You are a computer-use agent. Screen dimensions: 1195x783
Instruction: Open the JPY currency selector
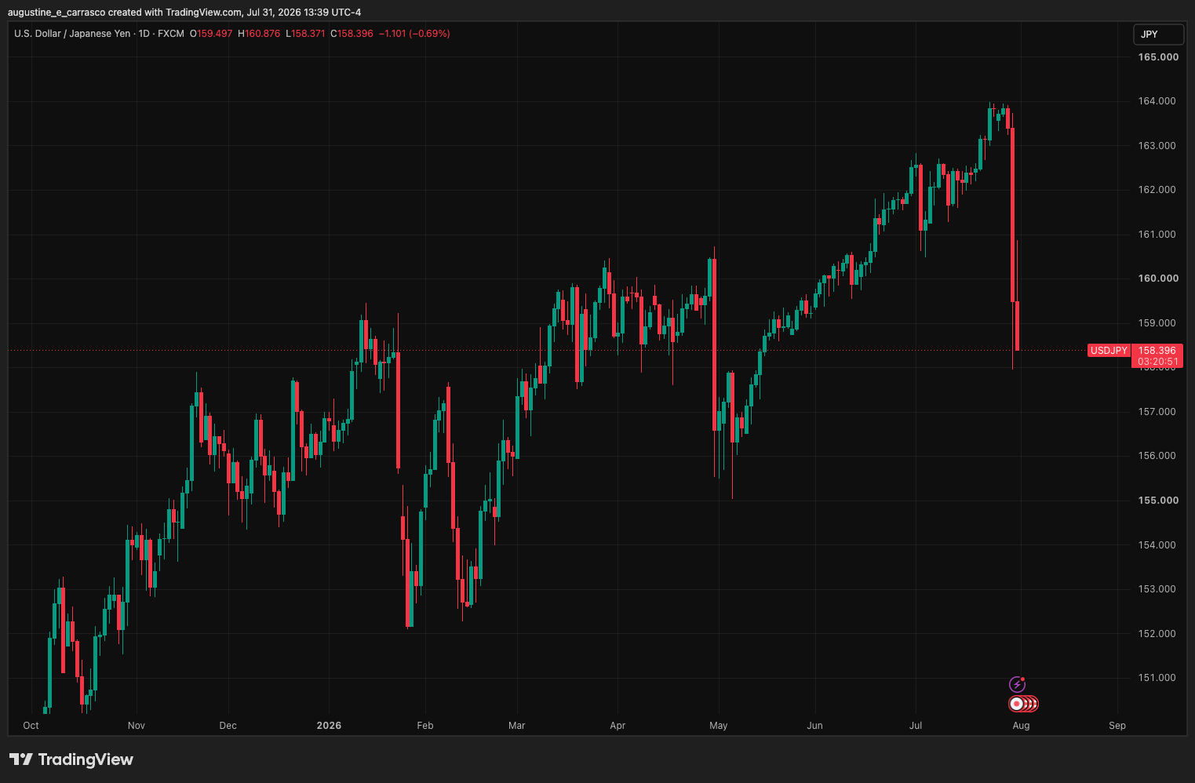point(1158,35)
